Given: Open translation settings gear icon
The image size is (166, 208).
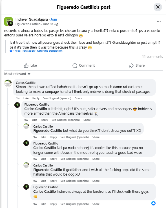Looking at the screenshot, I should pos(11,51).
